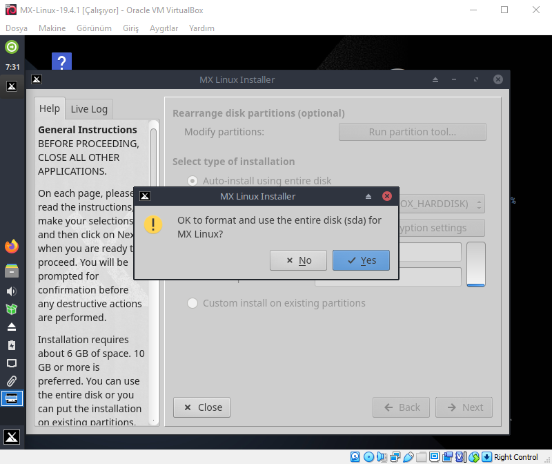Open the MX start menu icon
This screenshot has width=552, height=464.
pos(12,437)
